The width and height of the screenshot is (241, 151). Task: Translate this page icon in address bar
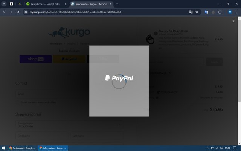pos(191,12)
